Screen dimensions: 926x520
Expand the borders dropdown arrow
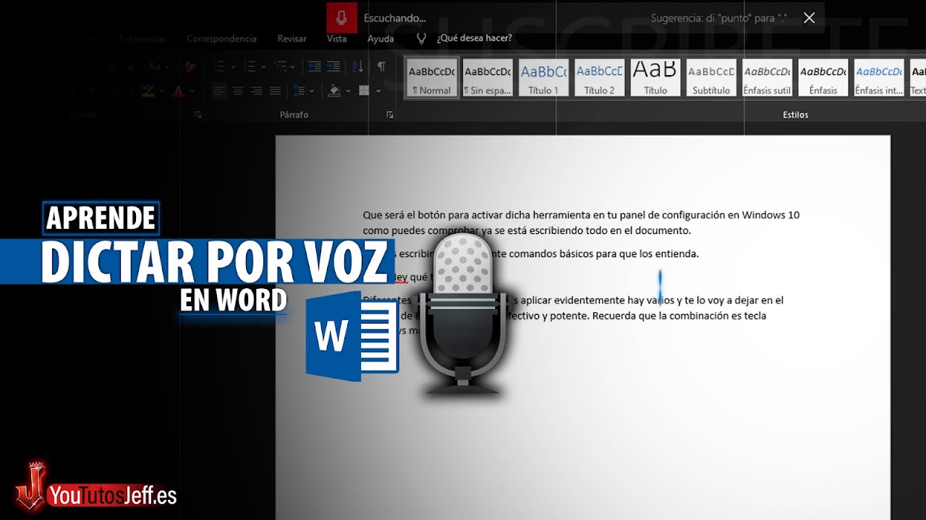pyautogui.click(x=378, y=91)
